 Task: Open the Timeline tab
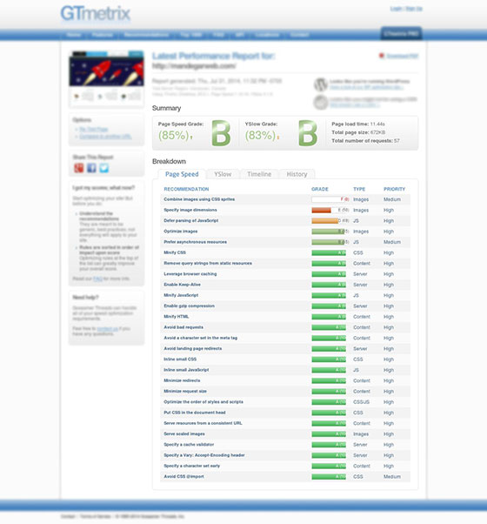[x=259, y=174]
